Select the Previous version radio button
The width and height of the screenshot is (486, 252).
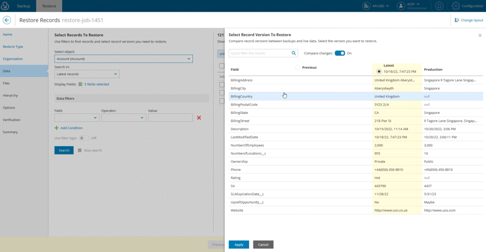pyautogui.click(x=298, y=68)
